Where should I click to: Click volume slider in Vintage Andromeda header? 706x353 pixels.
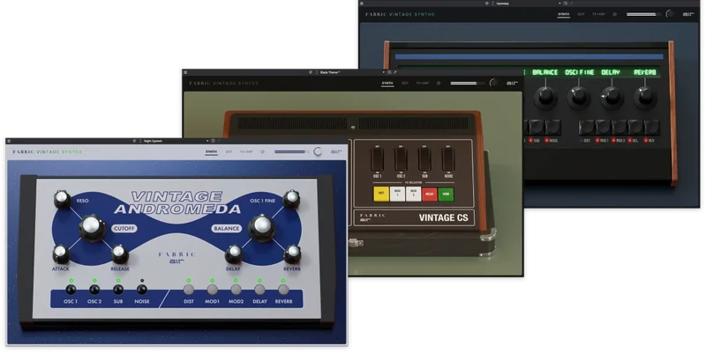[292, 151]
